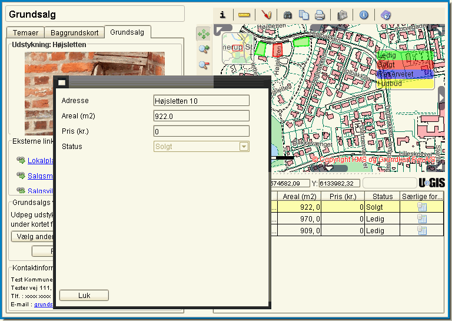Open the Salgsm... link
Image resolution: width=452 pixels, height=321 pixels.
click(41, 176)
